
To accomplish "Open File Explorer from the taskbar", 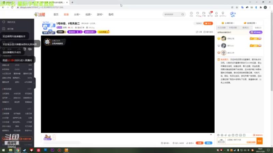I will [x=11, y=150].
